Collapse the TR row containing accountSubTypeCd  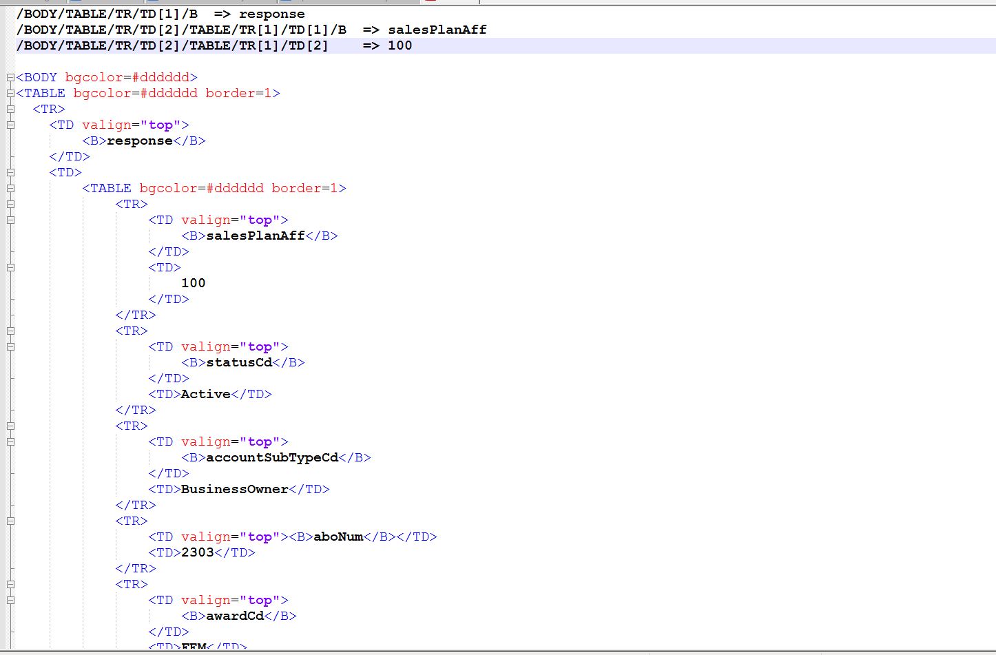10,426
